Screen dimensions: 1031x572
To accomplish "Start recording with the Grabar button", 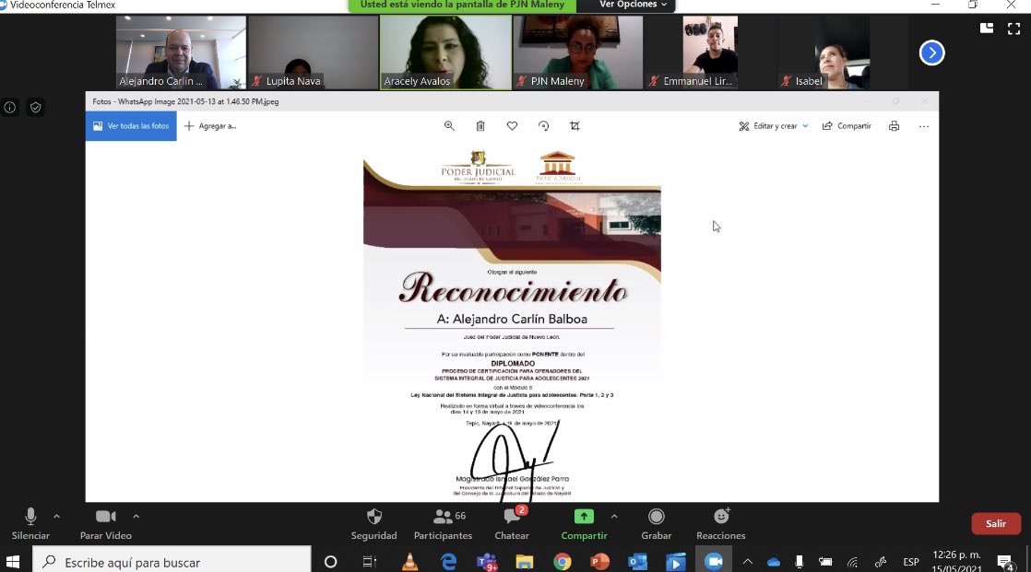I will pos(657,524).
